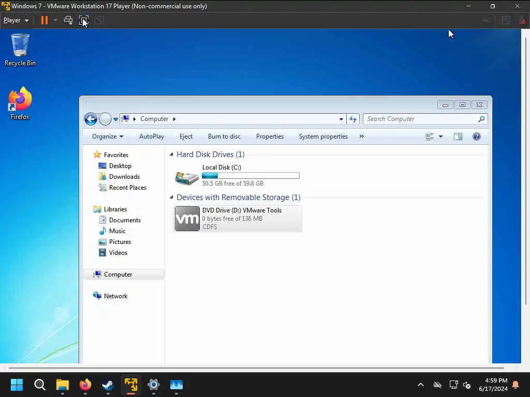Viewport: 530px width, 397px height.
Task: Expand the arrow after Computer in address bar
Action: click(174, 119)
